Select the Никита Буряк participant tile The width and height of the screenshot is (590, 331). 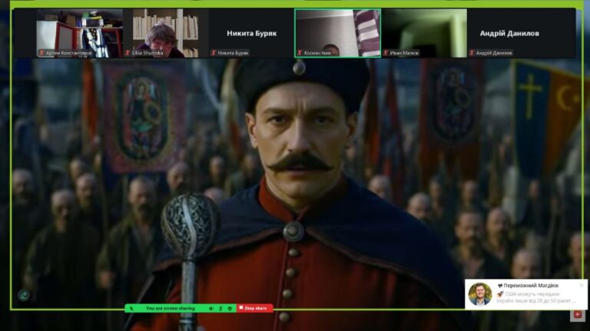pyautogui.click(x=251, y=33)
